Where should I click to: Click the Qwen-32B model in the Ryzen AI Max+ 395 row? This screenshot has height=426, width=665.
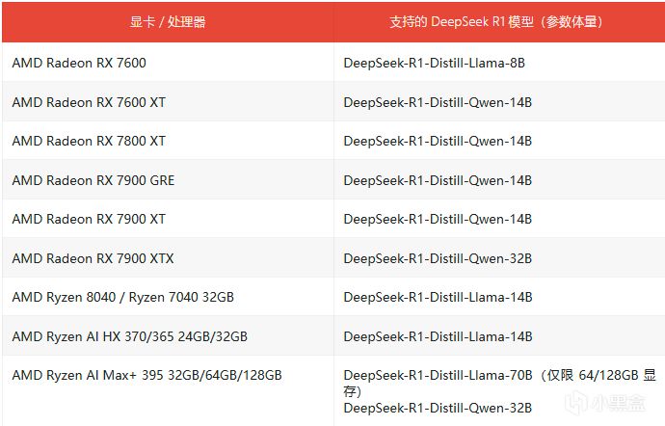tap(438, 408)
